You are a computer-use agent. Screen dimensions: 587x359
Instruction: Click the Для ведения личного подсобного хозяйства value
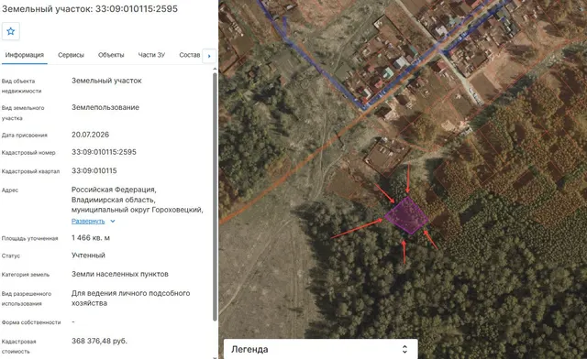coord(130,298)
